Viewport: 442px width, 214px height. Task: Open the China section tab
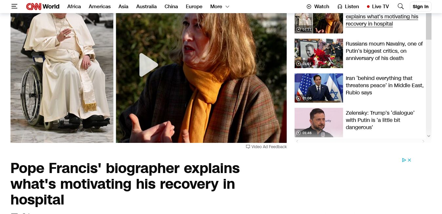click(171, 7)
